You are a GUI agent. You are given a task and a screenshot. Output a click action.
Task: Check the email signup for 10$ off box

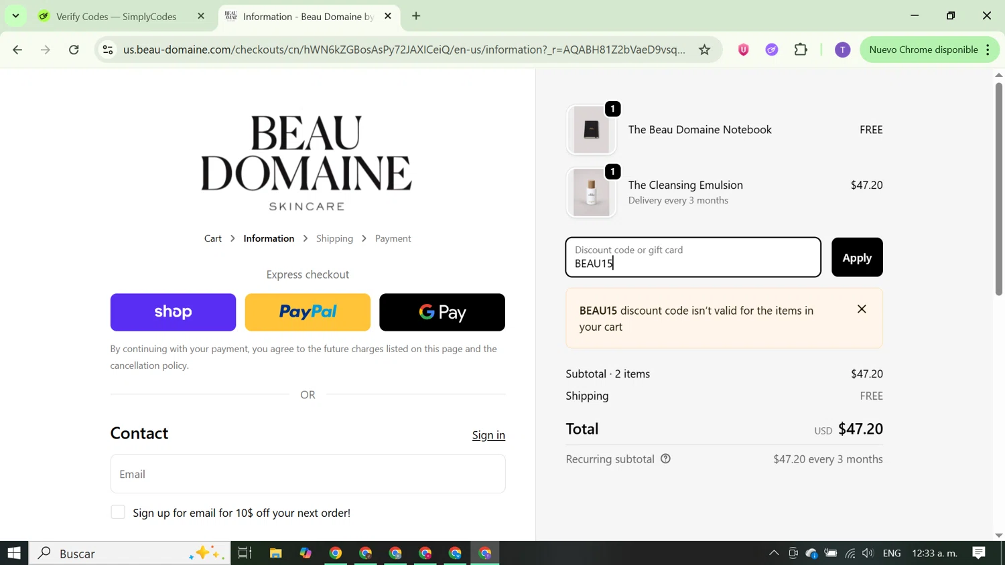tap(118, 512)
